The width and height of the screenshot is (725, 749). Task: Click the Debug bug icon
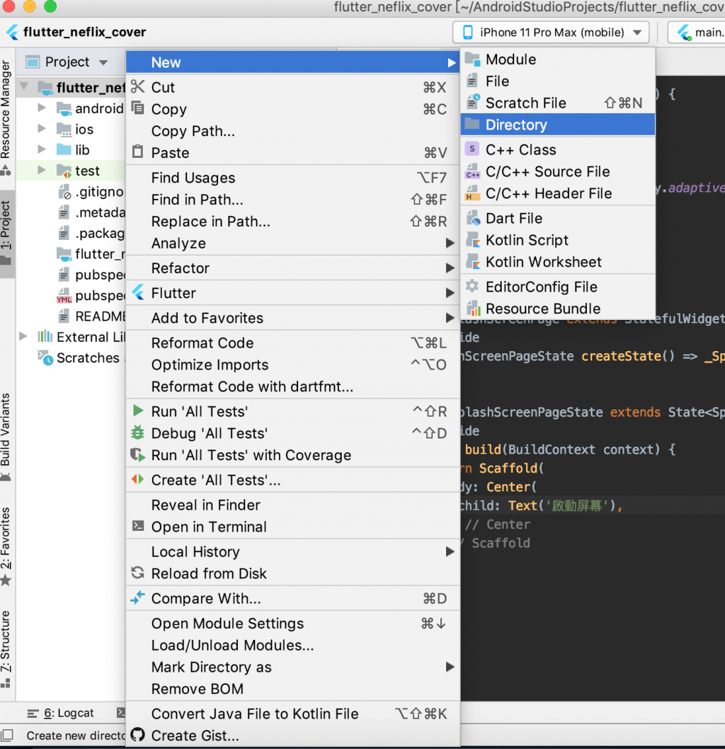[137, 433]
